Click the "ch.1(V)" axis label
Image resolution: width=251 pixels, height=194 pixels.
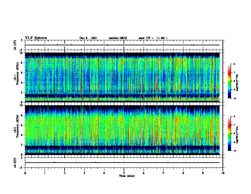(15, 45)
